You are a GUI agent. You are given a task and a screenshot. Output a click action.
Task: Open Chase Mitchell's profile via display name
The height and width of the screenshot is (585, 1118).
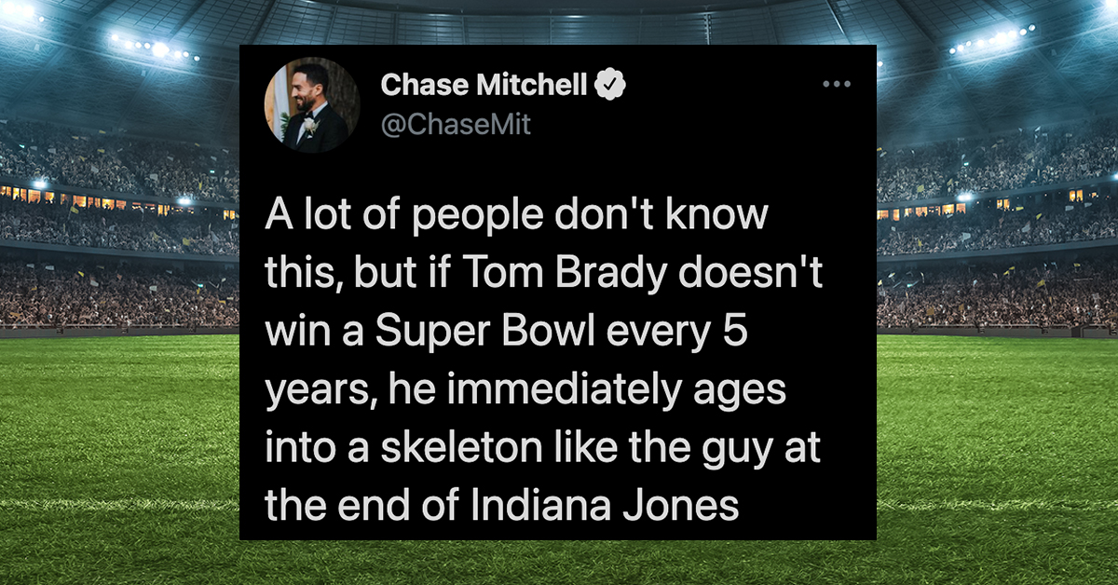(484, 84)
